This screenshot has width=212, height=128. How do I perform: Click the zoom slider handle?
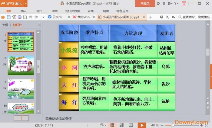pyautogui.click(x=172, y=125)
